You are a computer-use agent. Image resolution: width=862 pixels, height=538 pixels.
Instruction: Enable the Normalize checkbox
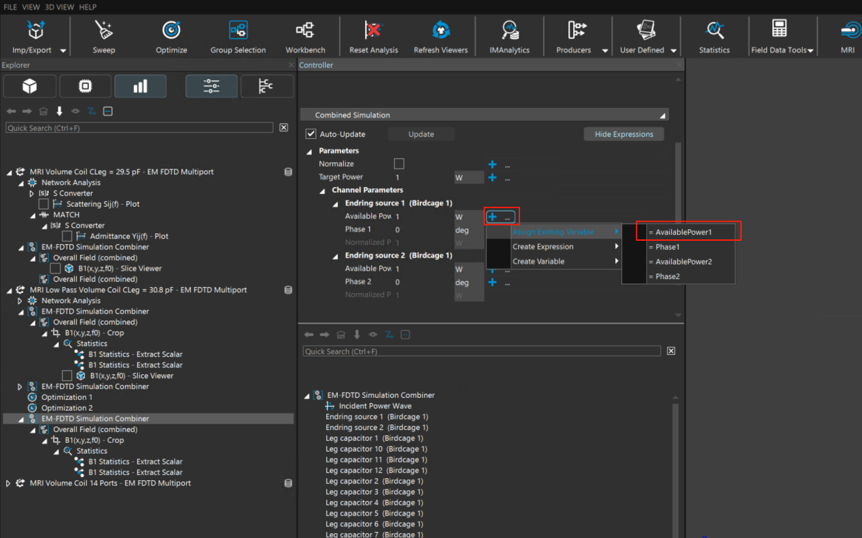pyautogui.click(x=399, y=164)
